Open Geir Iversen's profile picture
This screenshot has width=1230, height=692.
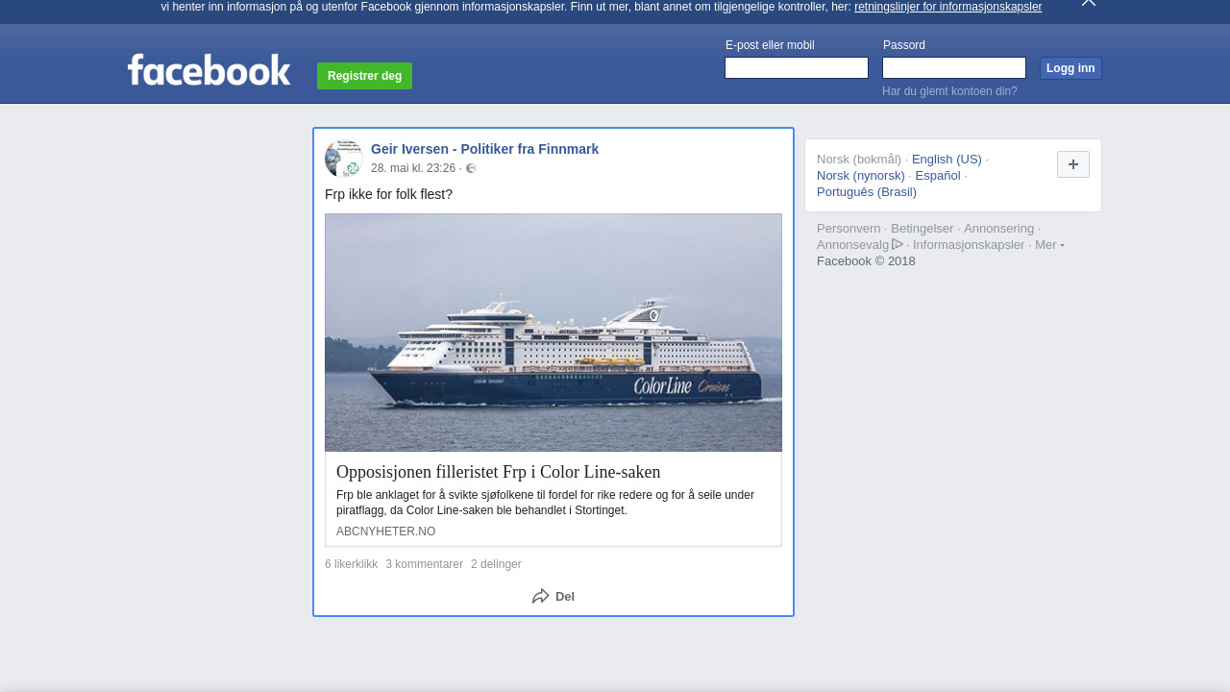point(343,159)
